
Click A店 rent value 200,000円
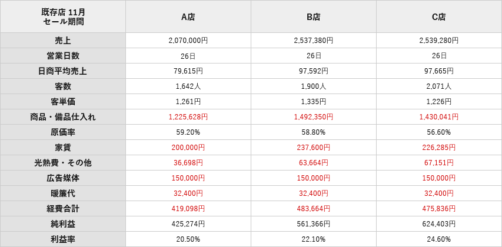188,148
